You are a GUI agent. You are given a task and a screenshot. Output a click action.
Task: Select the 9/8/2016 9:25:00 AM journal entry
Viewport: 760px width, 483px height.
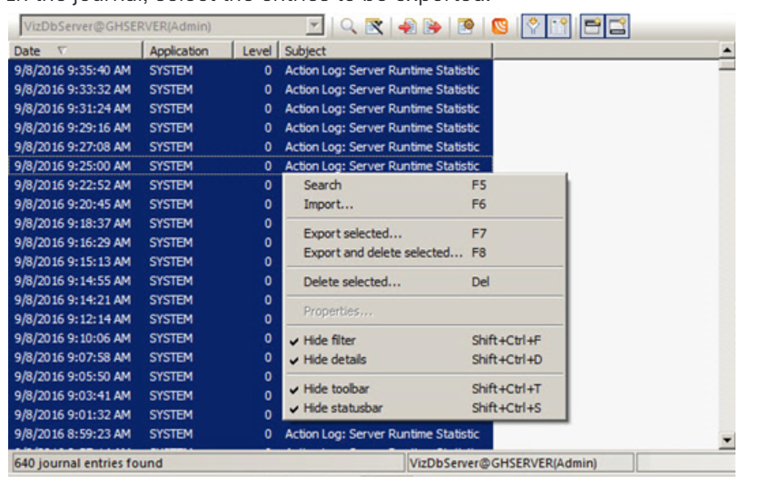(x=251, y=166)
